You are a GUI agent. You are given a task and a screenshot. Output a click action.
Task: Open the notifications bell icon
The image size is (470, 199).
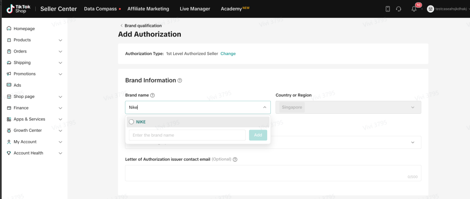[x=414, y=9]
